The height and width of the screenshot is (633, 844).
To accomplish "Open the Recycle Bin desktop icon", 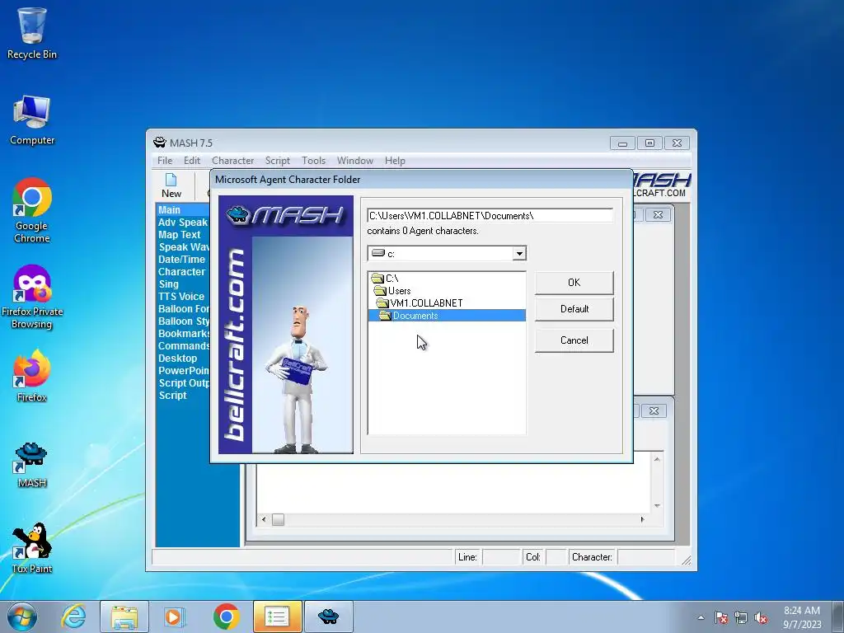I will point(32,33).
